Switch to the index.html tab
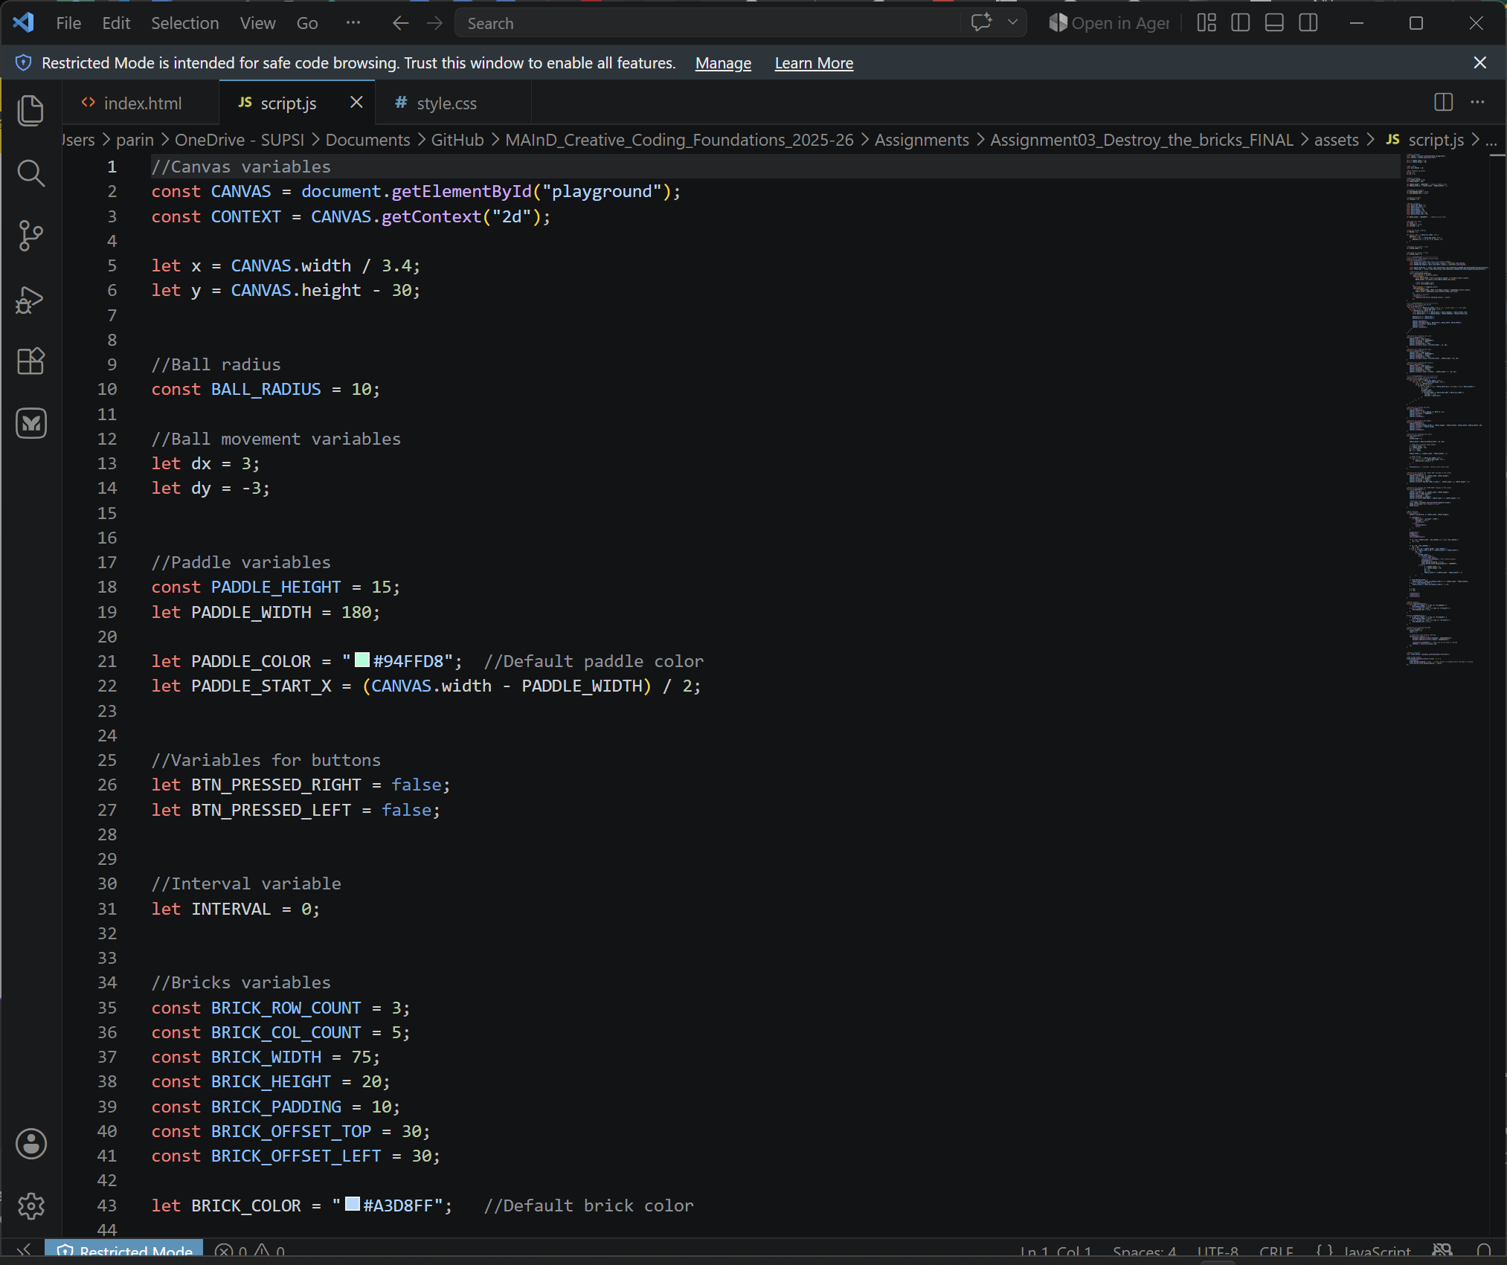Image resolution: width=1507 pixels, height=1265 pixels. pyautogui.click(x=141, y=103)
